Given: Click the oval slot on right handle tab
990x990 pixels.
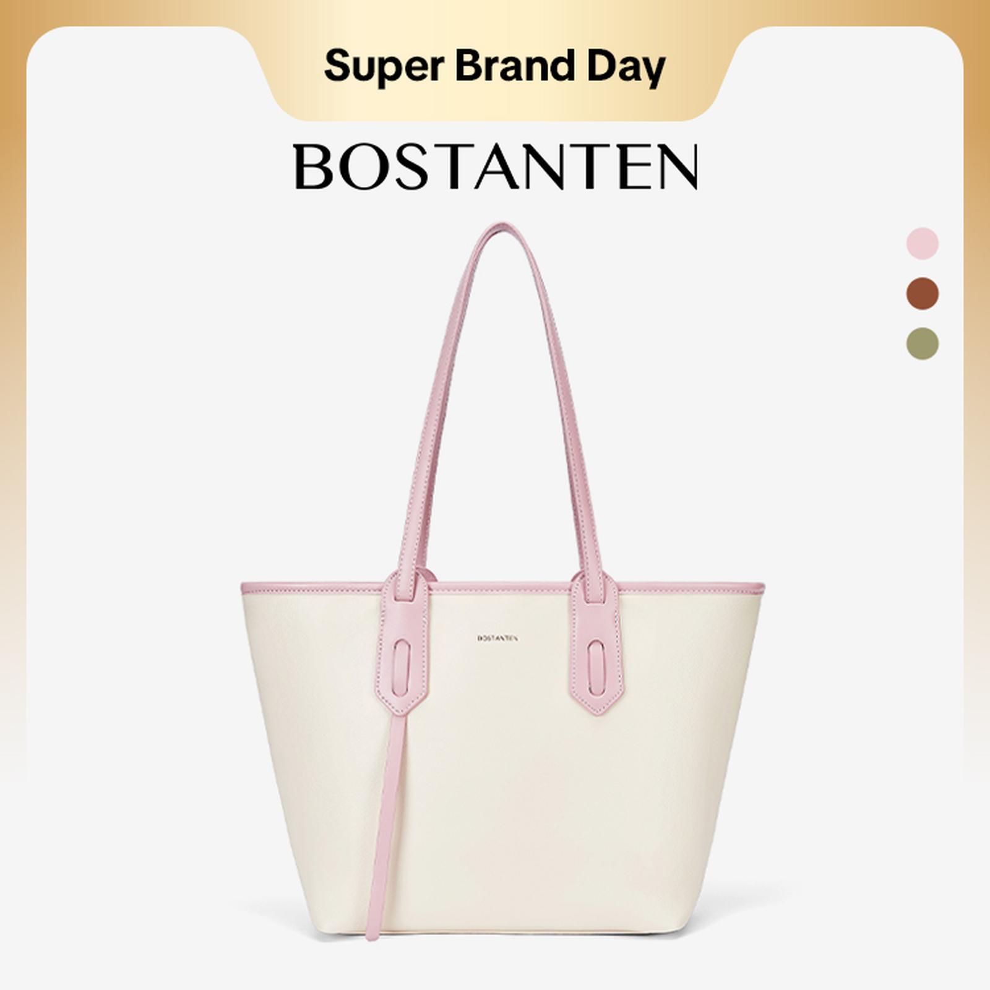Looking at the screenshot, I should pos(595,665).
